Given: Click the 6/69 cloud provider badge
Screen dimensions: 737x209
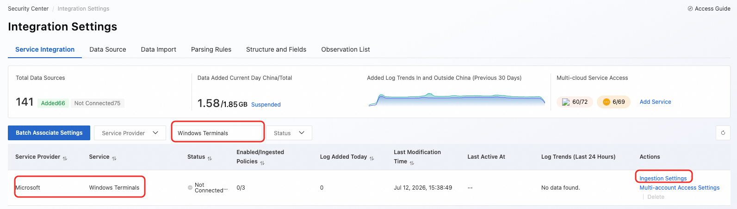Looking at the screenshot, I should tap(613, 102).
